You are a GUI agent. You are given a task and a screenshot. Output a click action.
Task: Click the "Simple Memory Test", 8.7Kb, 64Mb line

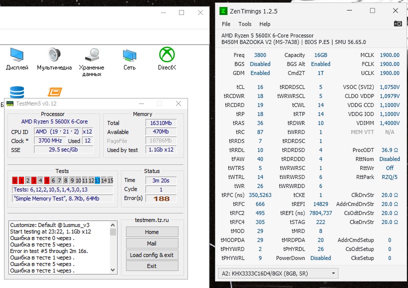point(62,198)
